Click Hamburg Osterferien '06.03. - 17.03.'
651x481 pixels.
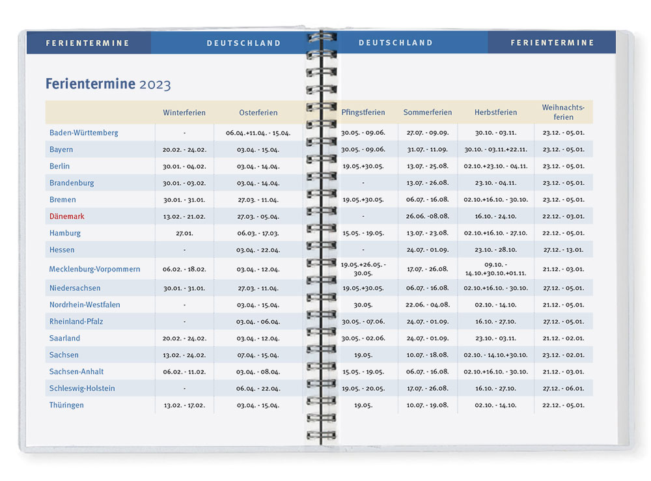coord(258,233)
